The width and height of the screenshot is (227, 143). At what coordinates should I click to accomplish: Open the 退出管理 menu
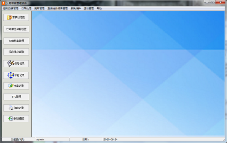coord(89,8)
